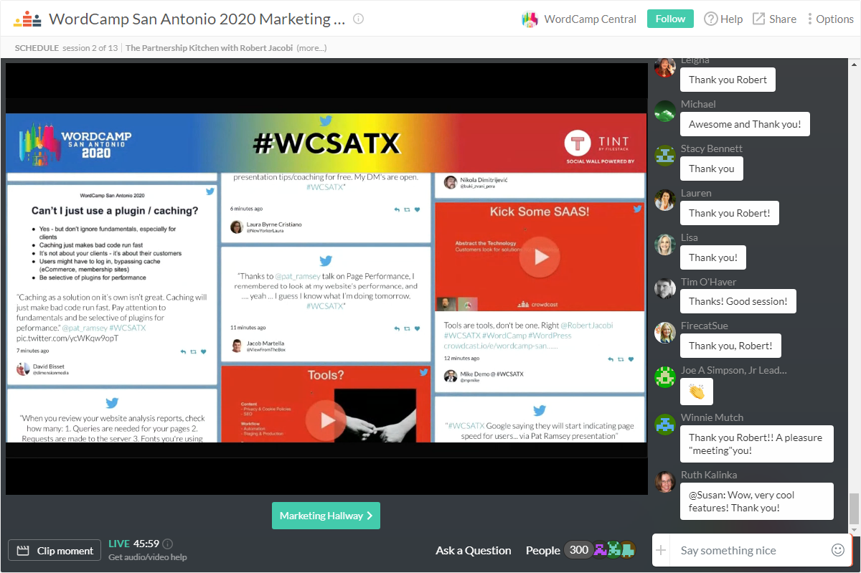Expand the session description with (more...)
Image resolution: width=861 pixels, height=573 pixels.
coord(311,48)
